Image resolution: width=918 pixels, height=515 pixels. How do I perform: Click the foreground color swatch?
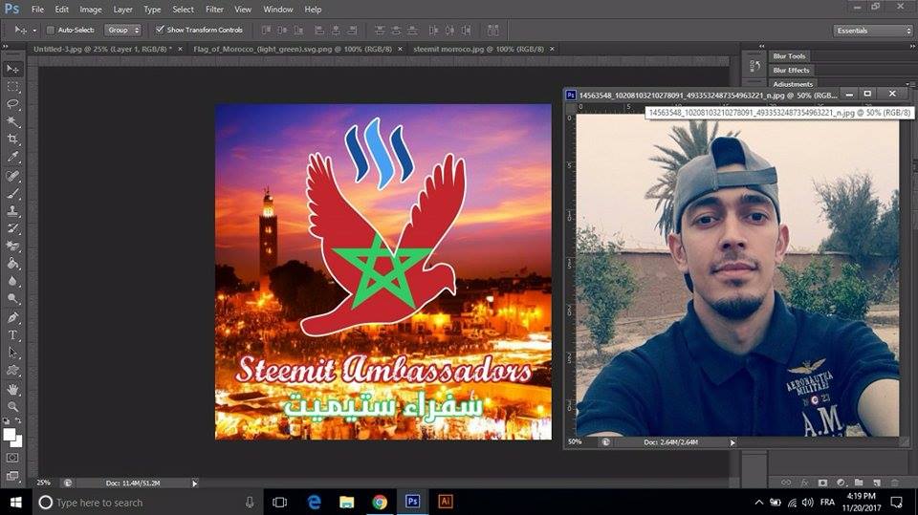(x=9, y=434)
